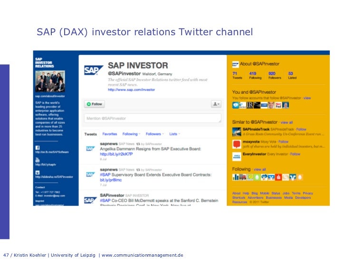Select the Tweets tab
This screenshot has height=260, width=346.
point(90,134)
